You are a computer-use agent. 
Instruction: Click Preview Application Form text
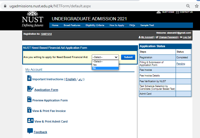coord(50,100)
